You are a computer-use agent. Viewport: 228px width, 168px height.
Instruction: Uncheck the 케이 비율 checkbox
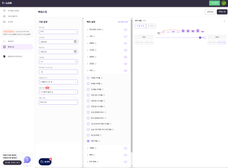pos(88,141)
